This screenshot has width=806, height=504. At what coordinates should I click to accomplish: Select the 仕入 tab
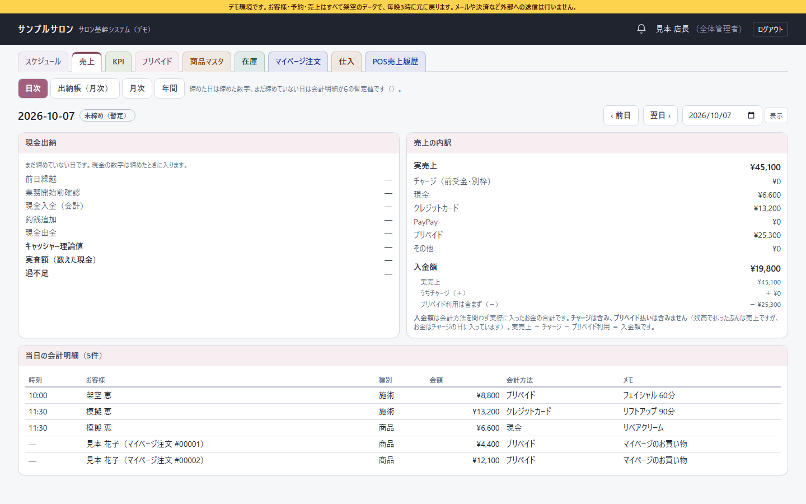(346, 62)
